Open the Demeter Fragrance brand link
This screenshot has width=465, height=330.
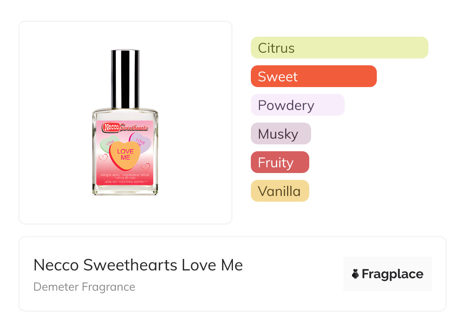point(84,287)
